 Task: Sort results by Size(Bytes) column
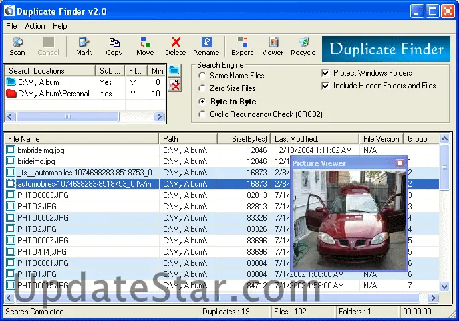[x=244, y=139]
